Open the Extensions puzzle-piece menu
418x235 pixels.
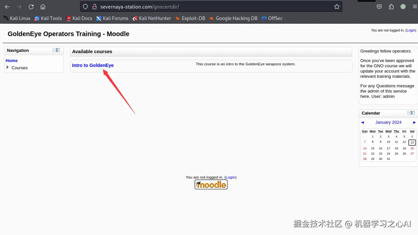[x=391, y=7]
